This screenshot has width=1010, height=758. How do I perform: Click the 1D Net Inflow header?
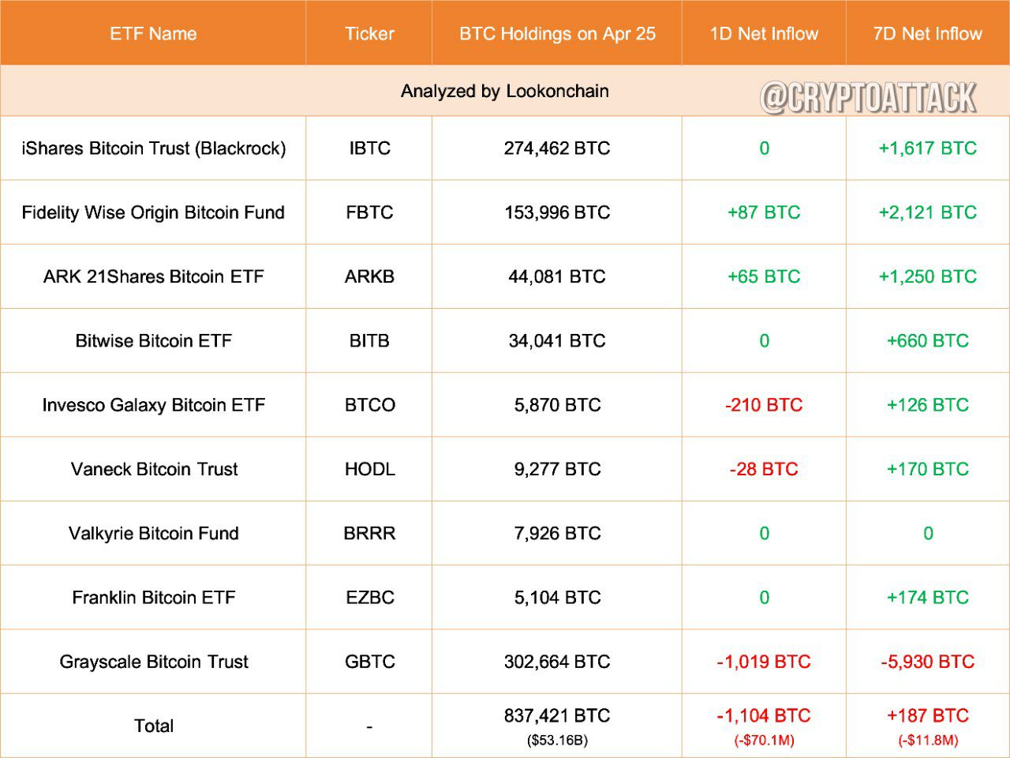point(764,34)
